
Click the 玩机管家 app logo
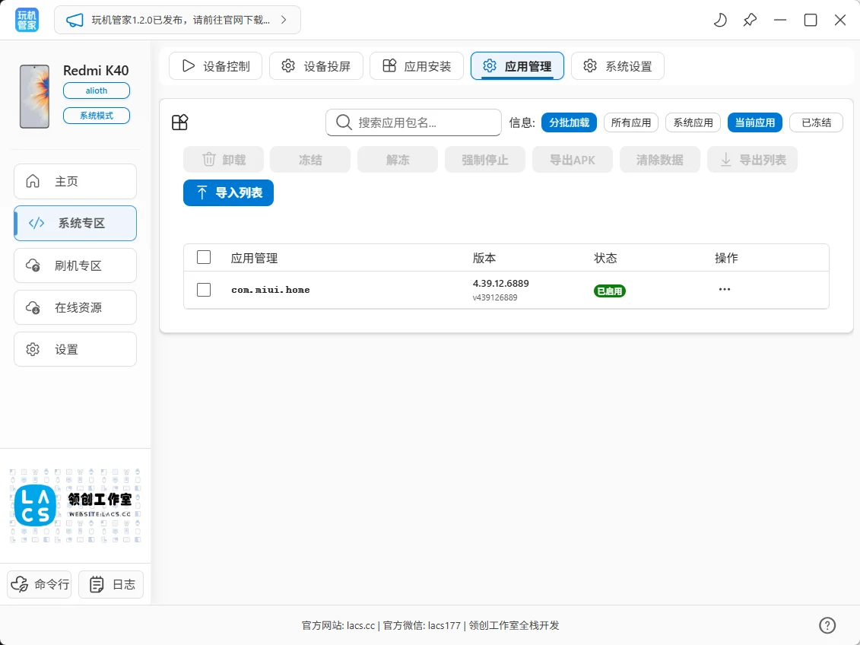pos(27,21)
